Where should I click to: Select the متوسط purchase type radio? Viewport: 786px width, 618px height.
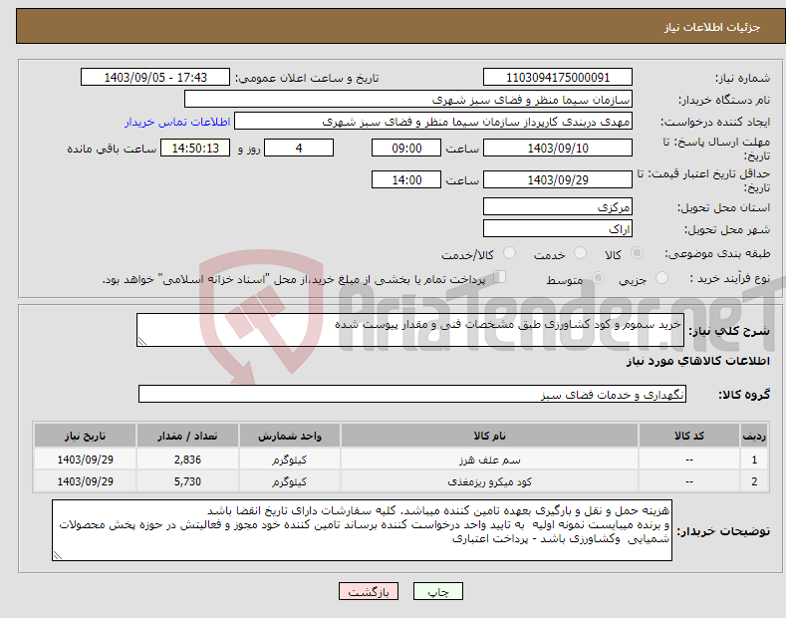click(598, 278)
